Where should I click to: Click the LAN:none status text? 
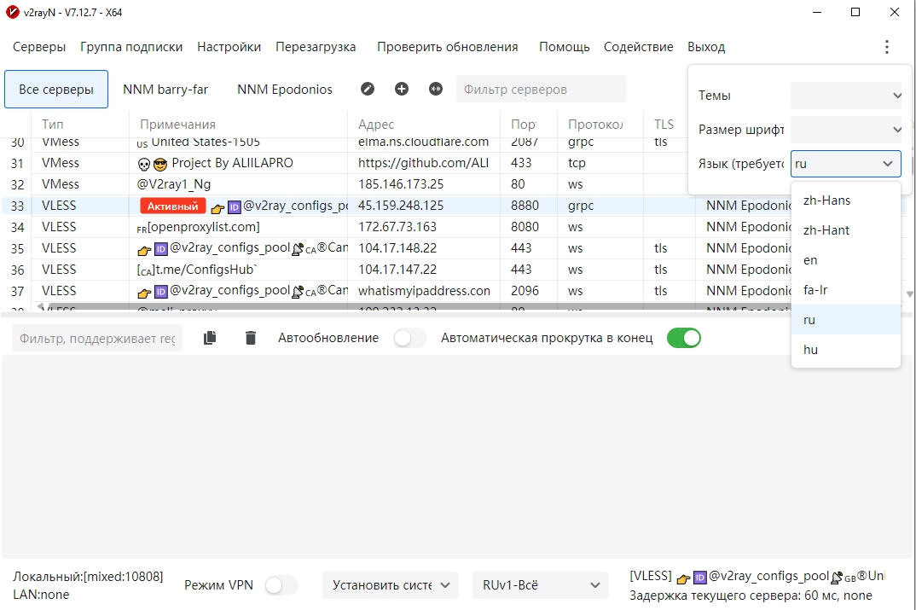(x=41, y=595)
